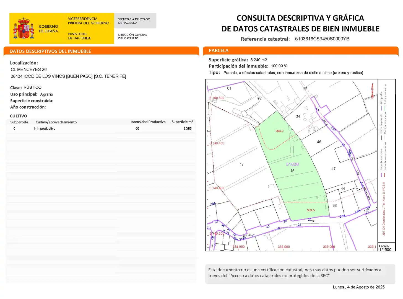
Task: Click the 335.000 coordinate label
Action: point(284,247)
